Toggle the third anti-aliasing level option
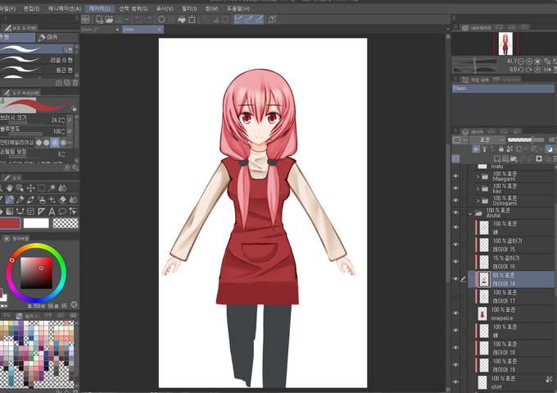This screenshot has width=557, height=393. (55, 143)
